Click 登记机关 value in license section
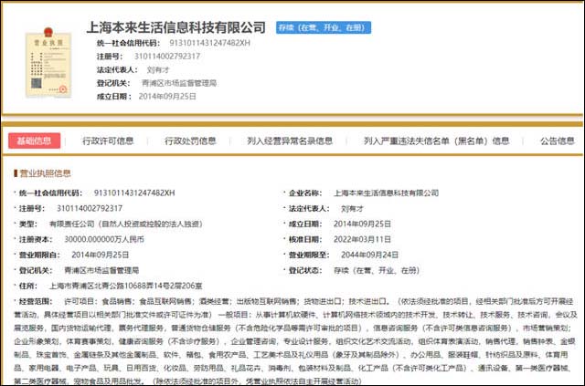Viewport: 585px width, 386px height. click(101, 270)
